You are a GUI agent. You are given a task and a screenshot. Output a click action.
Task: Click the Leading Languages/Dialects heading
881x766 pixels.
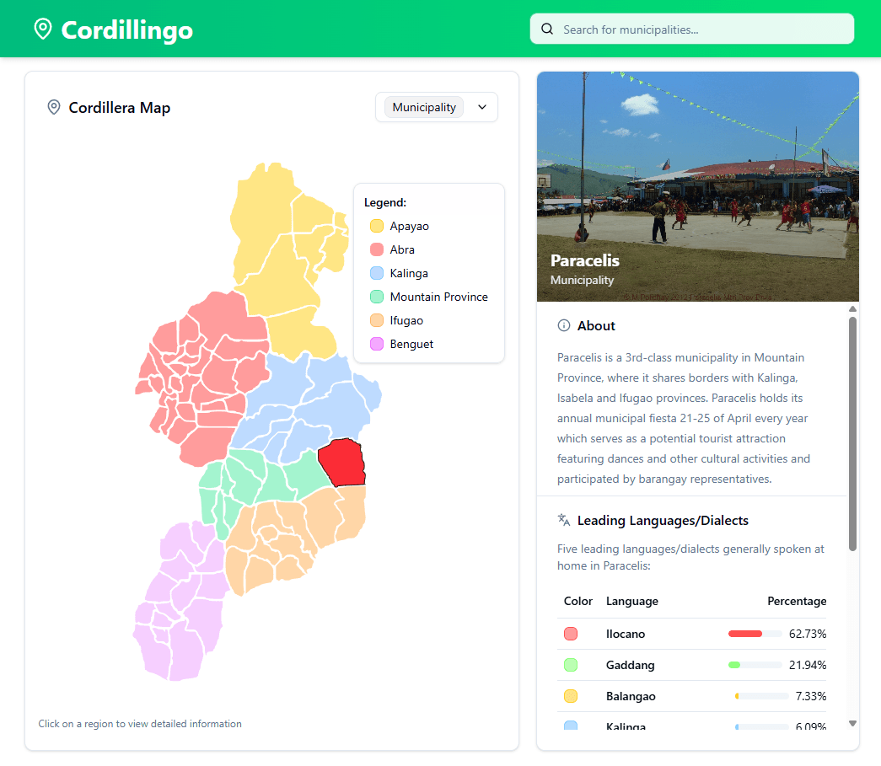coord(663,521)
